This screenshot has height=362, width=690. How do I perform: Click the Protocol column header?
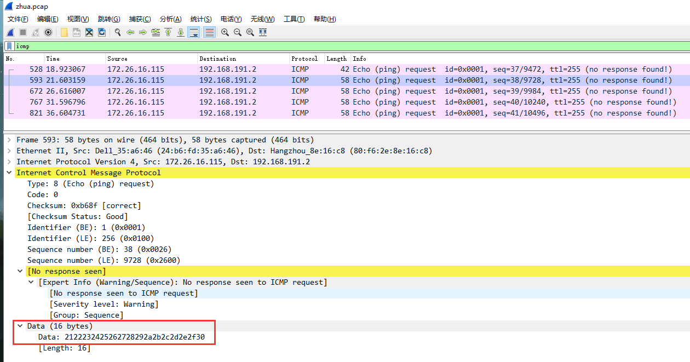tap(304, 59)
